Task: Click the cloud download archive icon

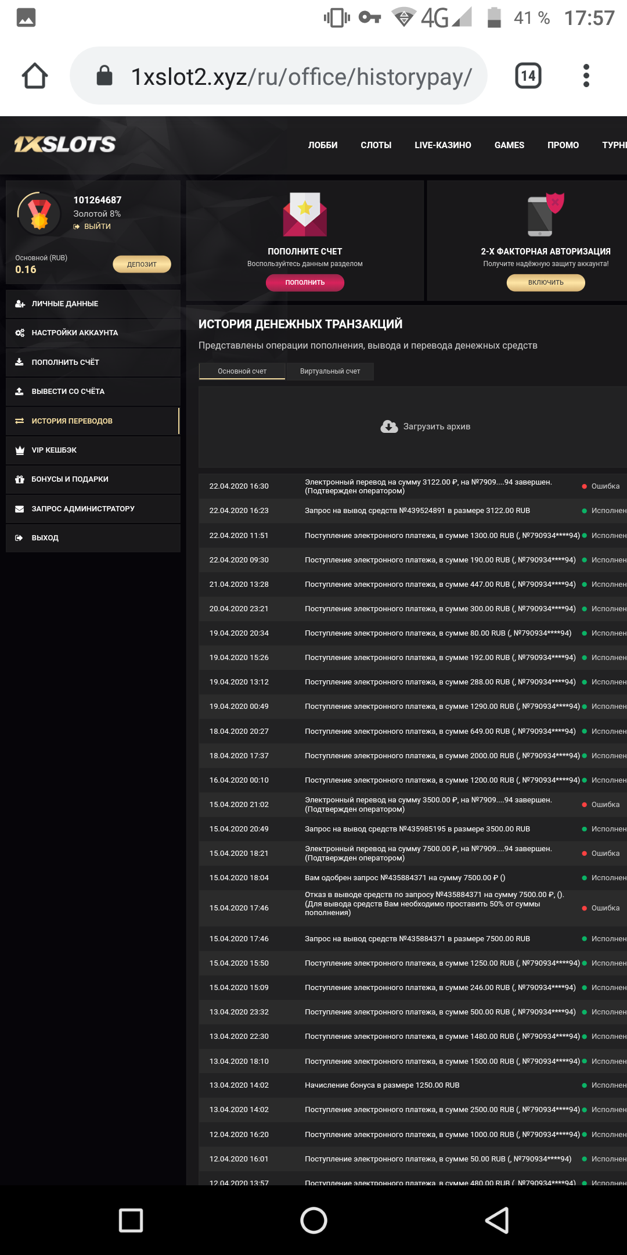Action: [389, 427]
